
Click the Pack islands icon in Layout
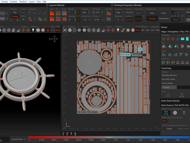(x=52, y=13)
